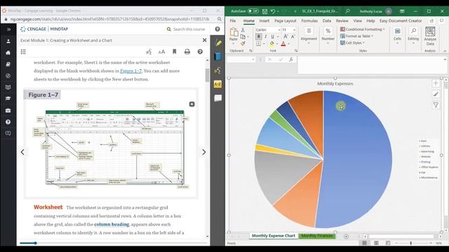Screen dimensions: 449x252
Task: Expand the Number group dropdown
Action: click(x=328, y=43)
